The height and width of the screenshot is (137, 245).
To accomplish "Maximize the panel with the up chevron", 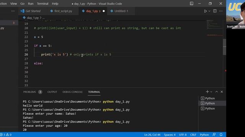I will tap(217, 92).
